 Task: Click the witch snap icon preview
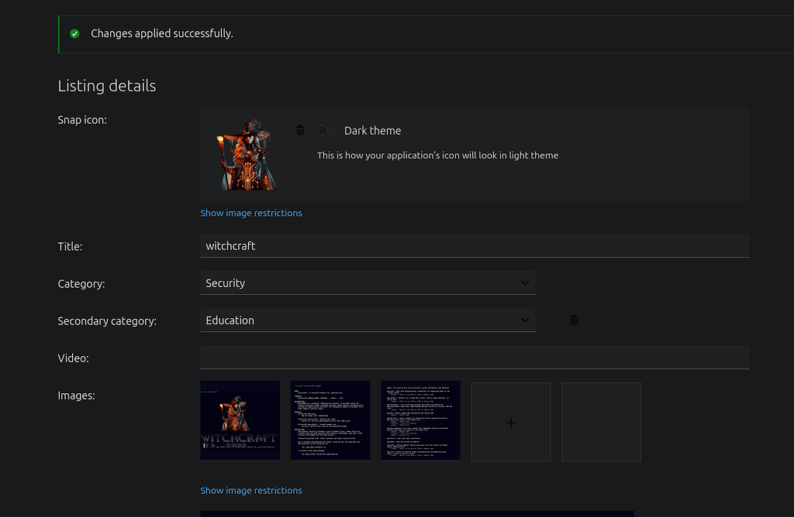(246, 155)
